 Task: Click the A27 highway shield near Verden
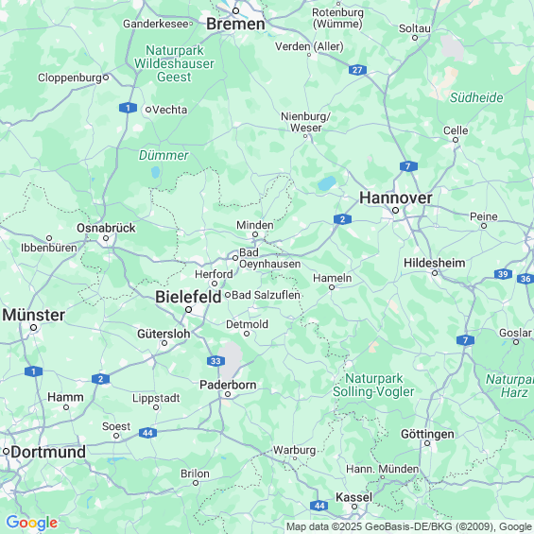click(357, 70)
